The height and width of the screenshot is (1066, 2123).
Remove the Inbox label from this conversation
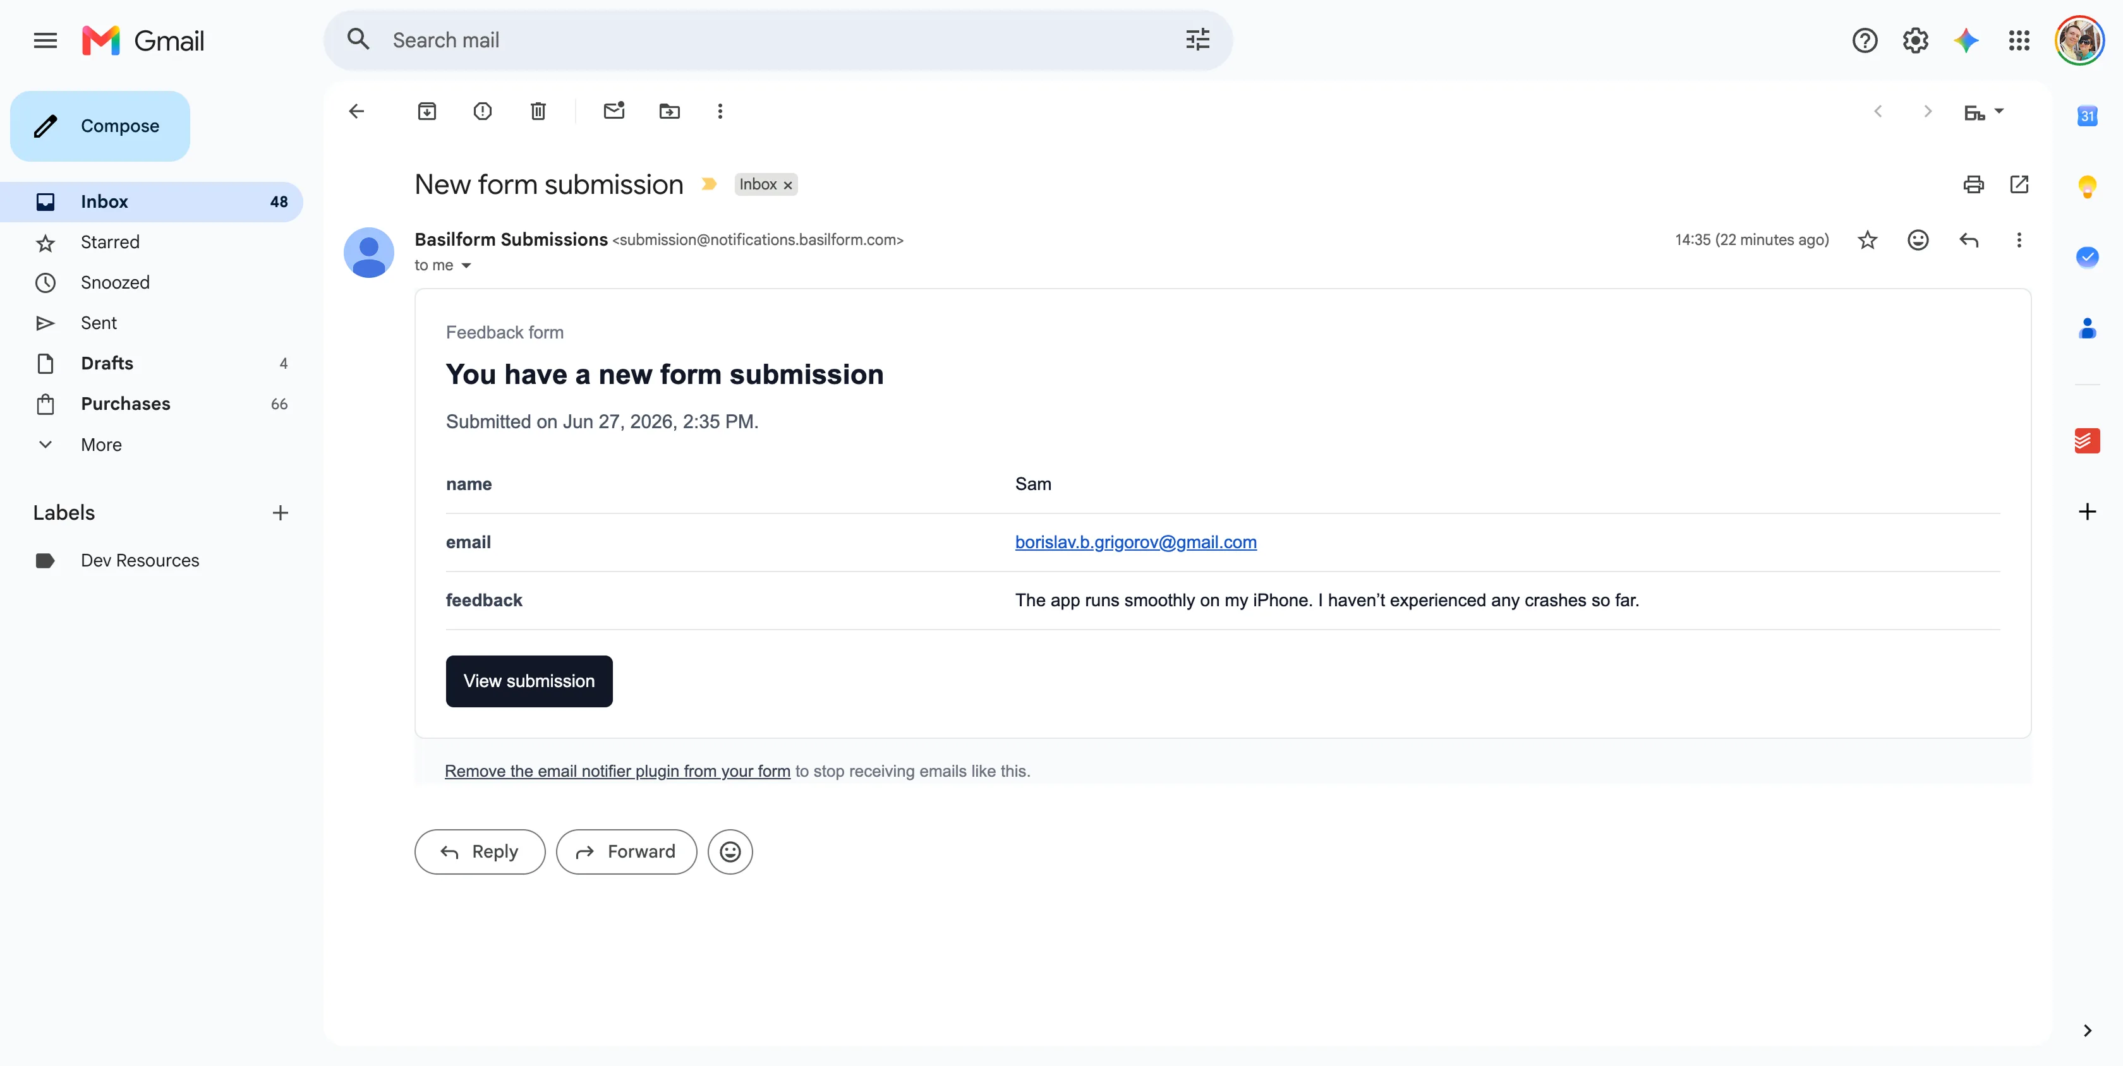[788, 186]
